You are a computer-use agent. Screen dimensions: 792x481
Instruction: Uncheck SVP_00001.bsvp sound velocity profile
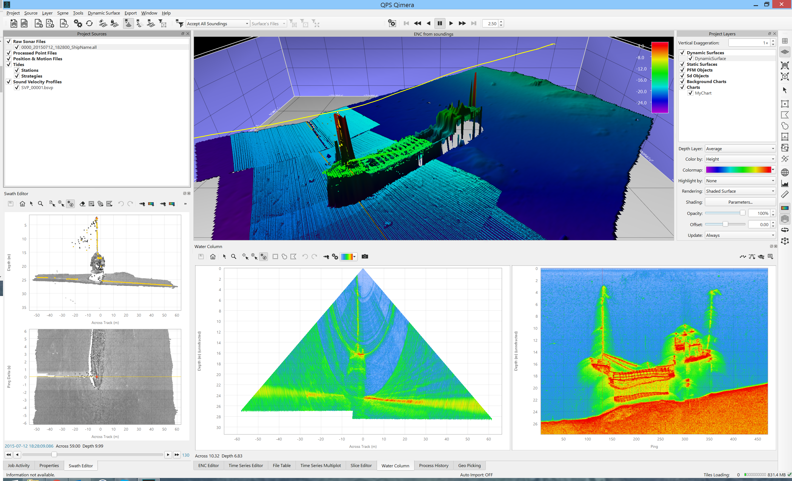point(17,87)
